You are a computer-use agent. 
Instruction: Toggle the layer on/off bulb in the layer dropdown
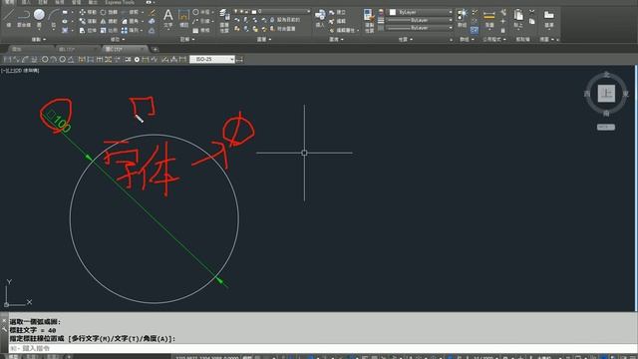[236, 11]
